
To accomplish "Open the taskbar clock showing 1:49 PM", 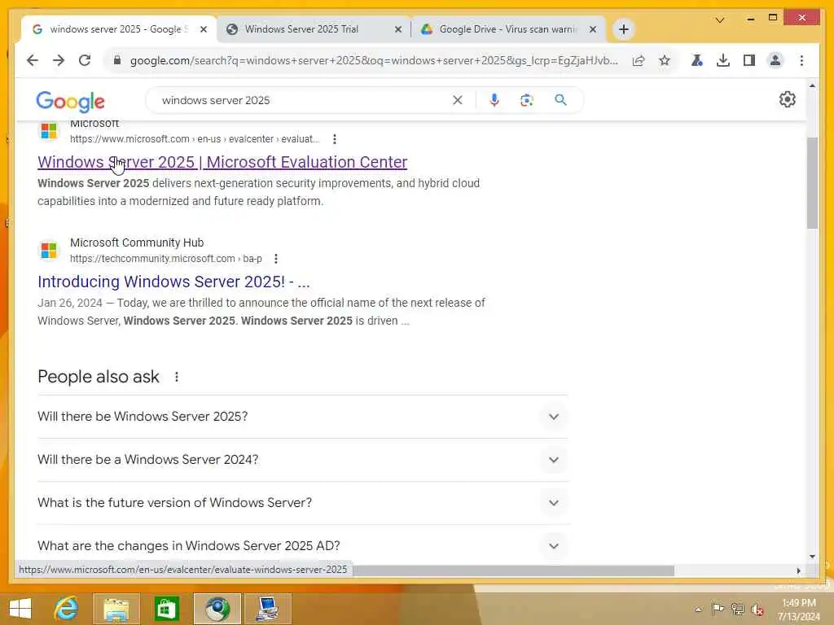I will (798, 610).
